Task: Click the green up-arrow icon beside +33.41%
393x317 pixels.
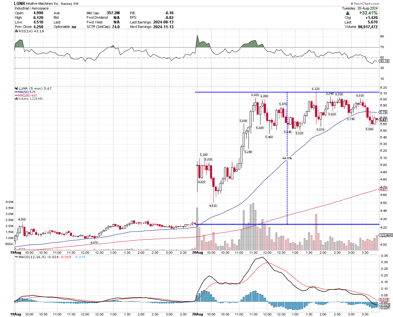Action: click(x=348, y=13)
